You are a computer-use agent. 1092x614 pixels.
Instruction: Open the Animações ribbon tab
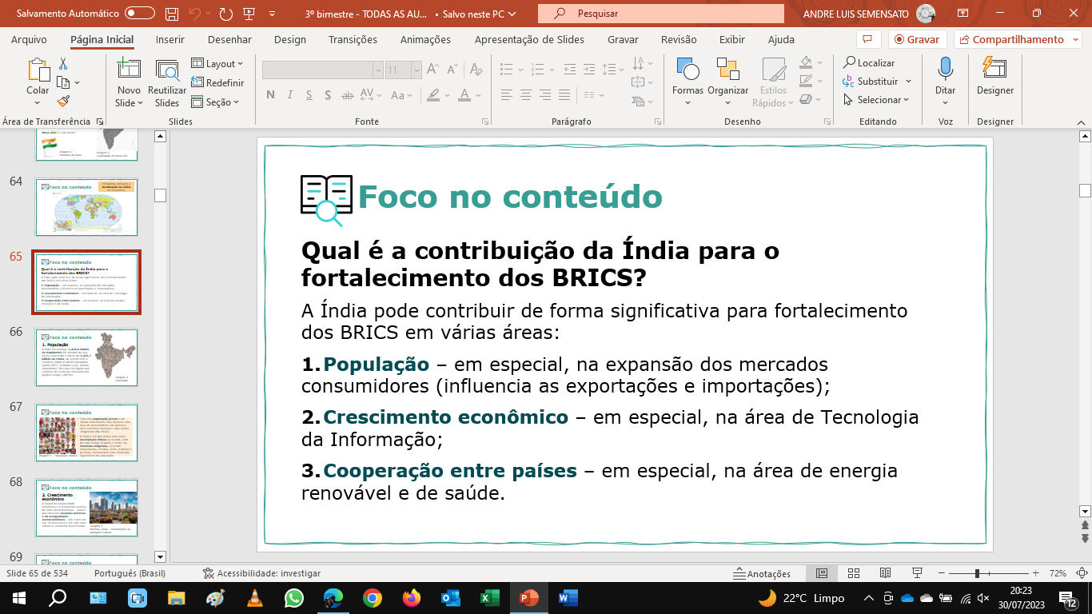click(425, 40)
